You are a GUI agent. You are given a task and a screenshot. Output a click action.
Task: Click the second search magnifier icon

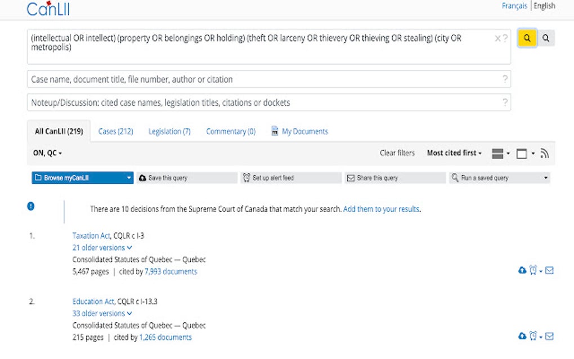click(545, 38)
